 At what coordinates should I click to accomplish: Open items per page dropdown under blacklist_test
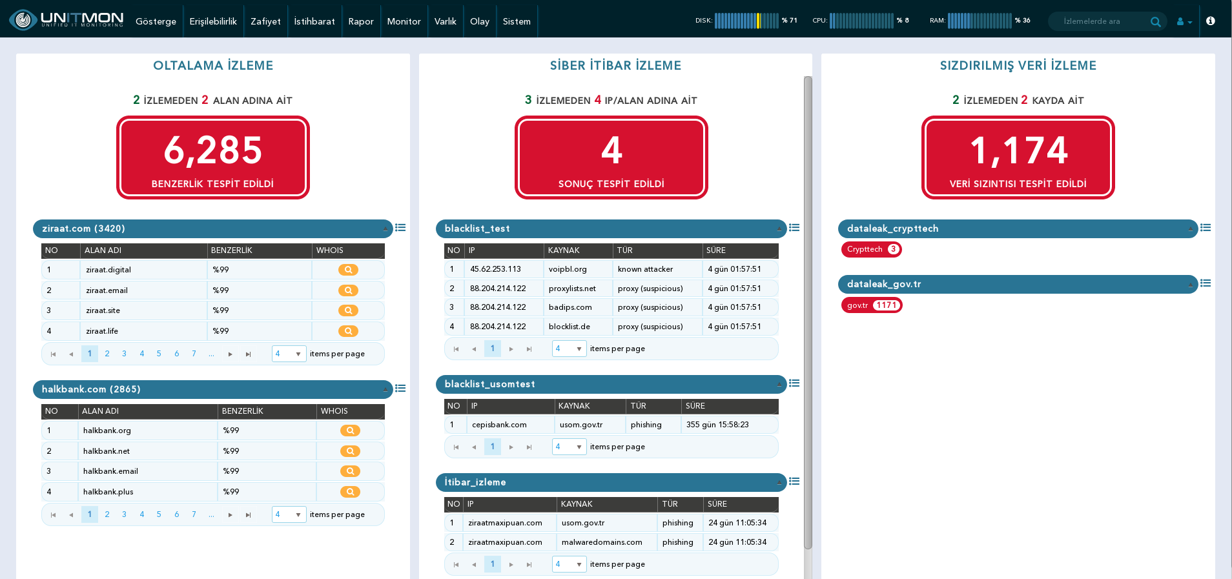[569, 349]
